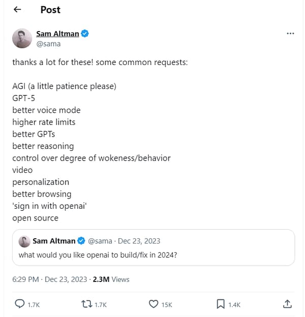This screenshot has height=317, width=305.
Task: Open the quoted post about 2024
Action: (152, 255)
